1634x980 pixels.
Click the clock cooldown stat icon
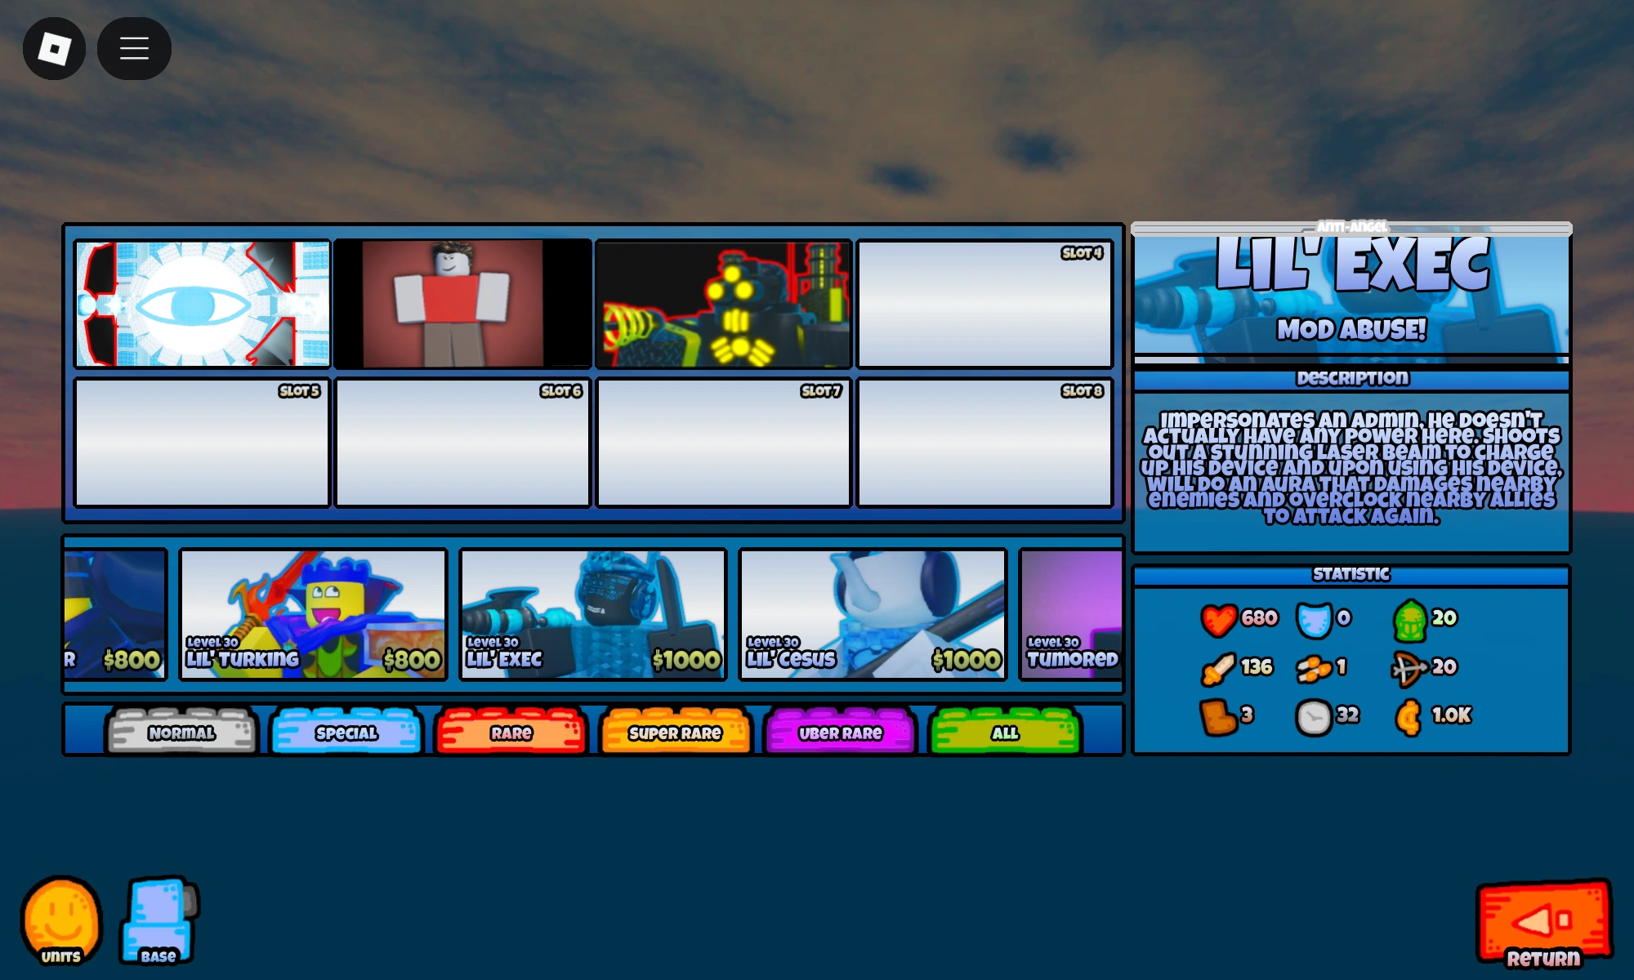point(1314,717)
